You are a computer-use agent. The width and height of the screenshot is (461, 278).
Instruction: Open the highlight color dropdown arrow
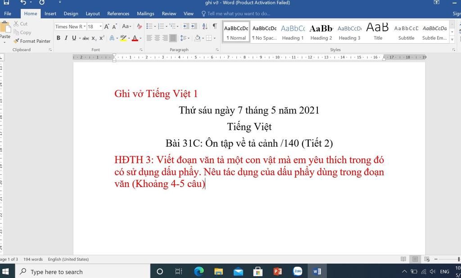(129, 38)
